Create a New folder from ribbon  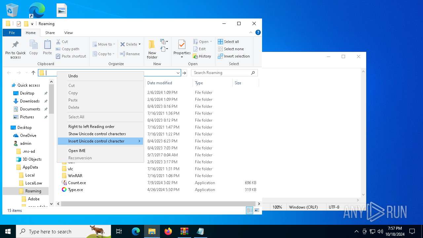pos(152,49)
